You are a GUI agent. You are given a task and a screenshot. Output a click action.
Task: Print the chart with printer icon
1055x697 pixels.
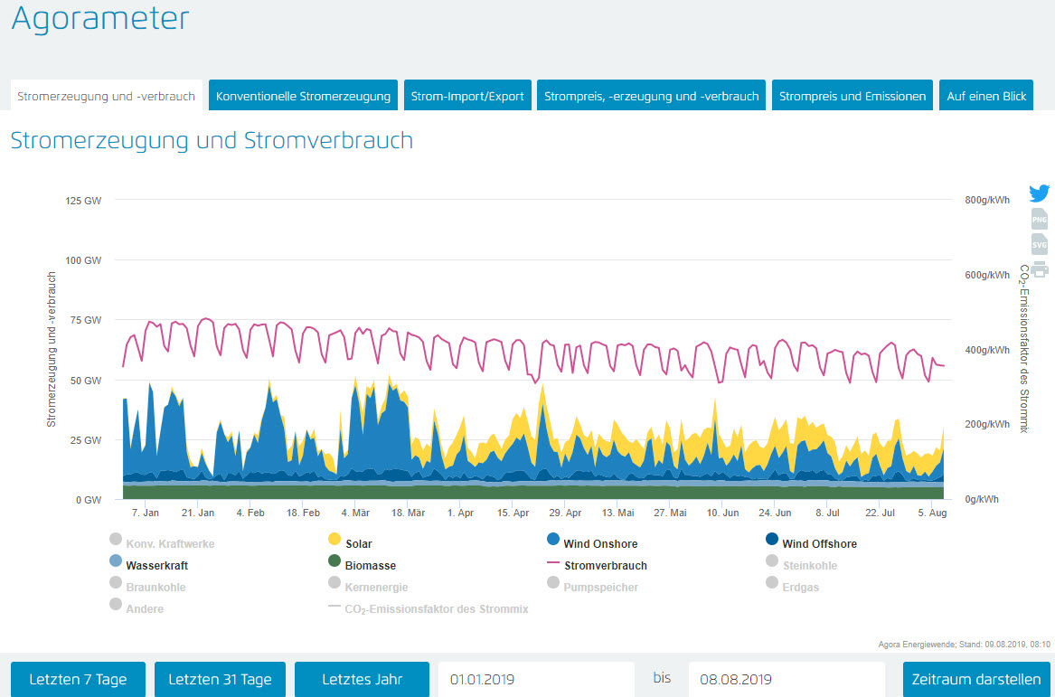1040,268
